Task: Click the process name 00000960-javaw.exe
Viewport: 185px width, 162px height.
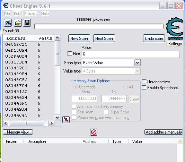Action: [x=93, y=20]
